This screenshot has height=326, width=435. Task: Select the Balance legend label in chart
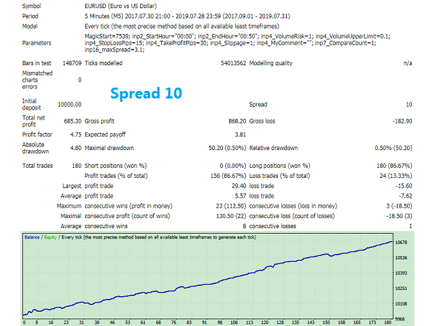point(32,237)
